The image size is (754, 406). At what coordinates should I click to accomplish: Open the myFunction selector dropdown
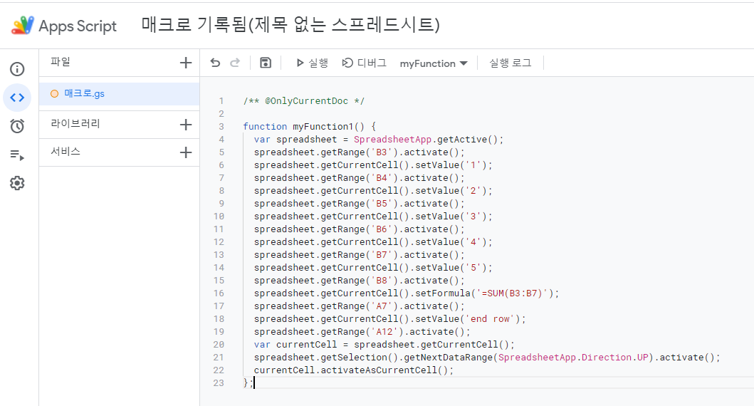(x=434, y=63)
